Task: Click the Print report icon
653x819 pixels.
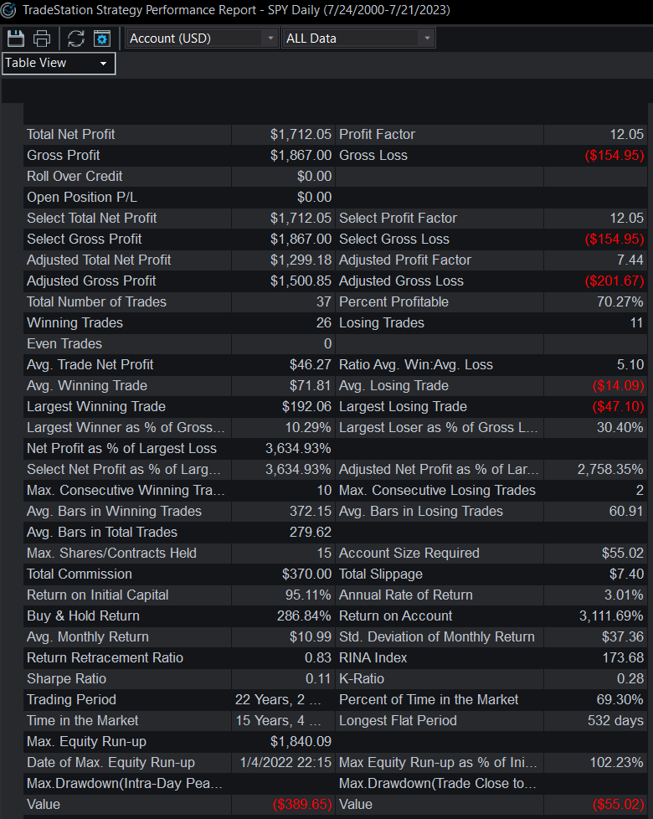Action: pyautogui.click(x=42, y=39)
